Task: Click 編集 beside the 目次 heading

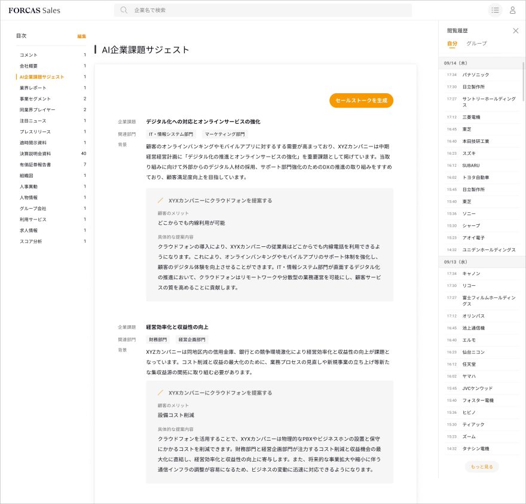Action: point(81,36)
